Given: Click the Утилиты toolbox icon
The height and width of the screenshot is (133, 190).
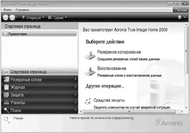Looking at the screenshot, I should coord(6,103).
